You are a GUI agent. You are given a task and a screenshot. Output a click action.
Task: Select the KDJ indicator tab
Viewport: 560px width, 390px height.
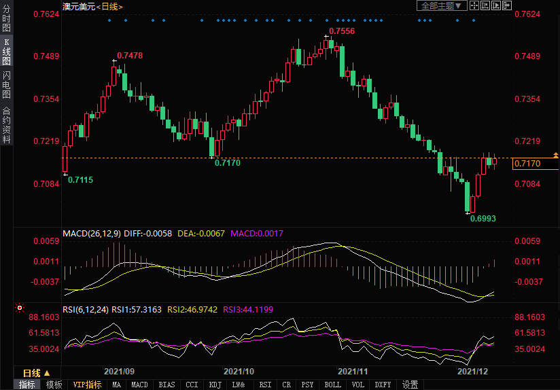click(x=215, y=385)
